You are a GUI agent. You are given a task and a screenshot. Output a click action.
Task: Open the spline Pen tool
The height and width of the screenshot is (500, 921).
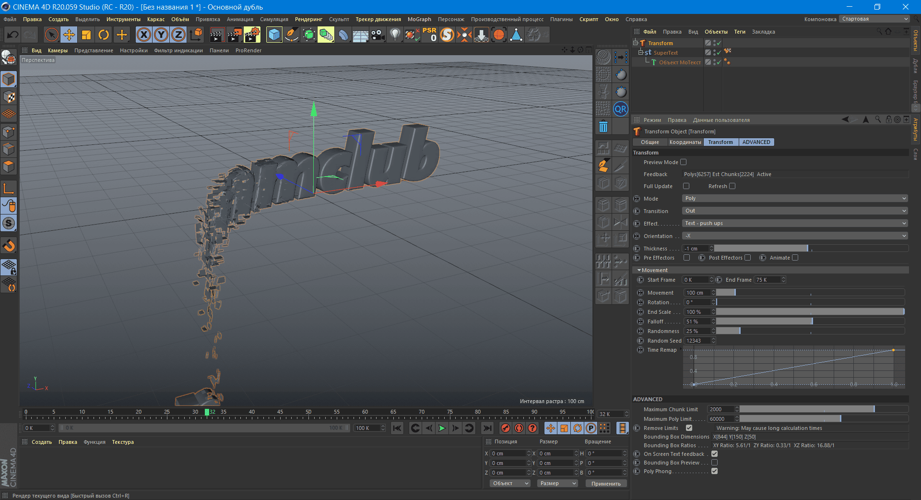pos(292,35)
